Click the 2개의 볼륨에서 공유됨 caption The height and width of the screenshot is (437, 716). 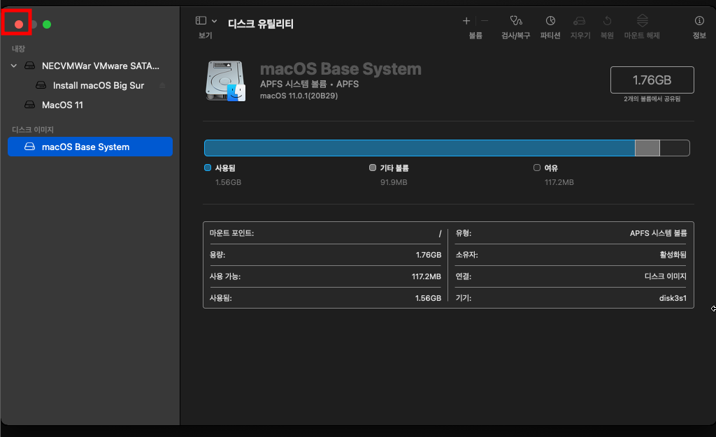click(x=652, y=99)
